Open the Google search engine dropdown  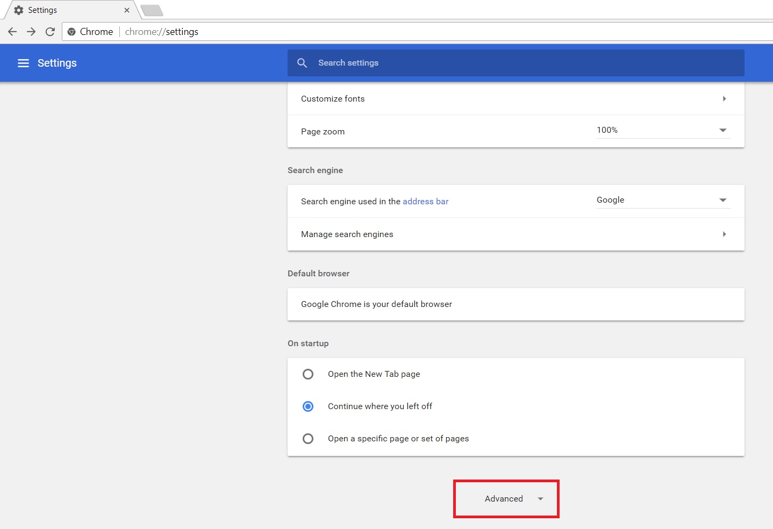[663, 200]
